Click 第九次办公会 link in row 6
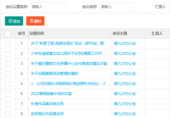 (125, 94)
